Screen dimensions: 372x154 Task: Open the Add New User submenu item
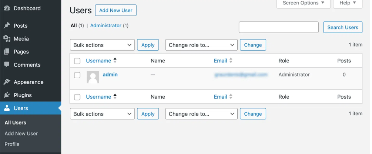click(21, 133)
